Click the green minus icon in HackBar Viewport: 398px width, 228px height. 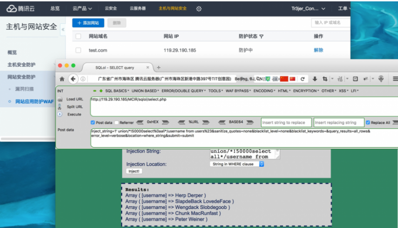point(95,91)
